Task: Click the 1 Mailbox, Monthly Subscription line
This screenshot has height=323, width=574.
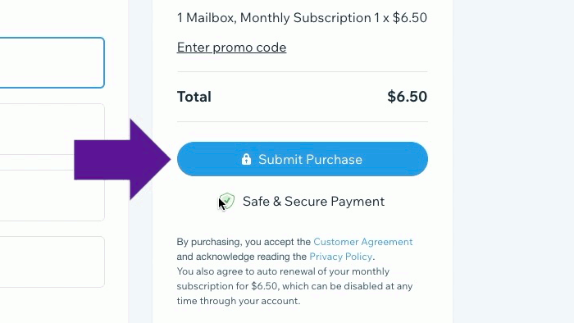Action: pyautogui.click(x=274, y=17)
